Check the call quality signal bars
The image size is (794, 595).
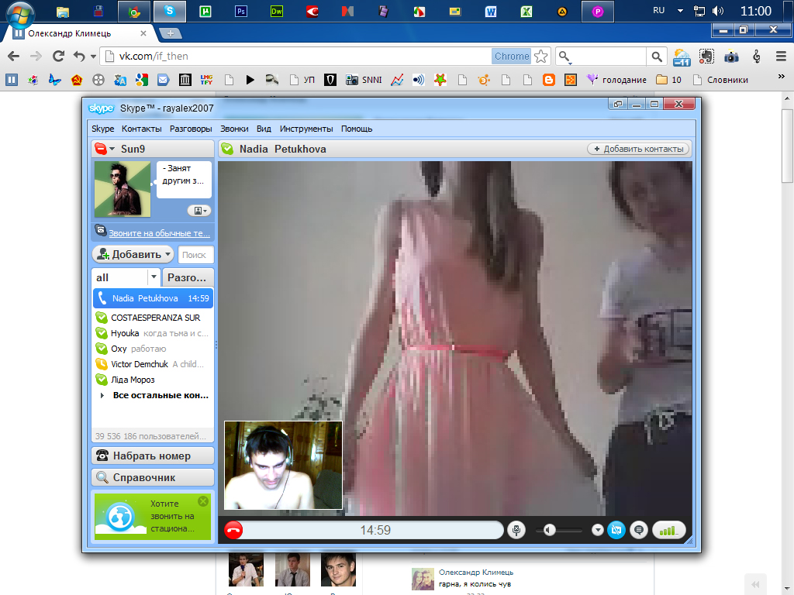(x=669, y=530)
